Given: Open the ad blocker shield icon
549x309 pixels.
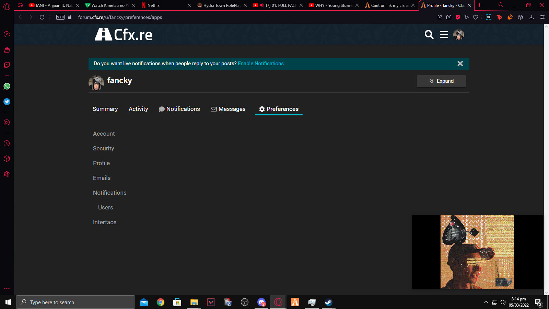Looking at the screenshot, I should [458, 17].
